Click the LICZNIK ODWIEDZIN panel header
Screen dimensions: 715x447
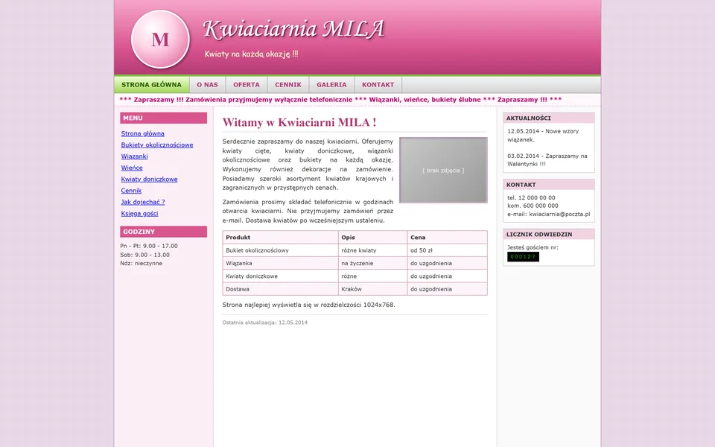[549, 235]
